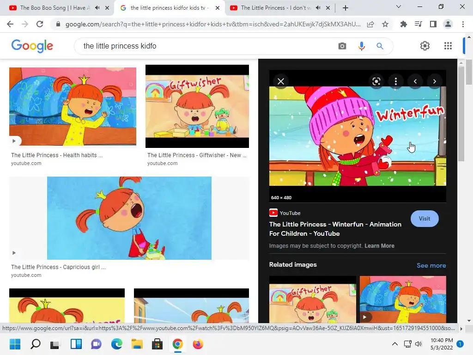Open Windows taskbar search
The width and height of the screenshot is (473, 355).
36,344
